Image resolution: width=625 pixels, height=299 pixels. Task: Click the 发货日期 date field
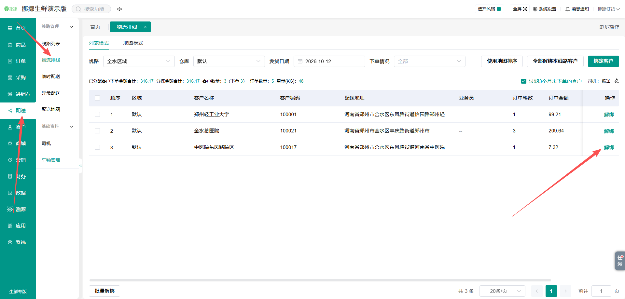tap(329, 61)
